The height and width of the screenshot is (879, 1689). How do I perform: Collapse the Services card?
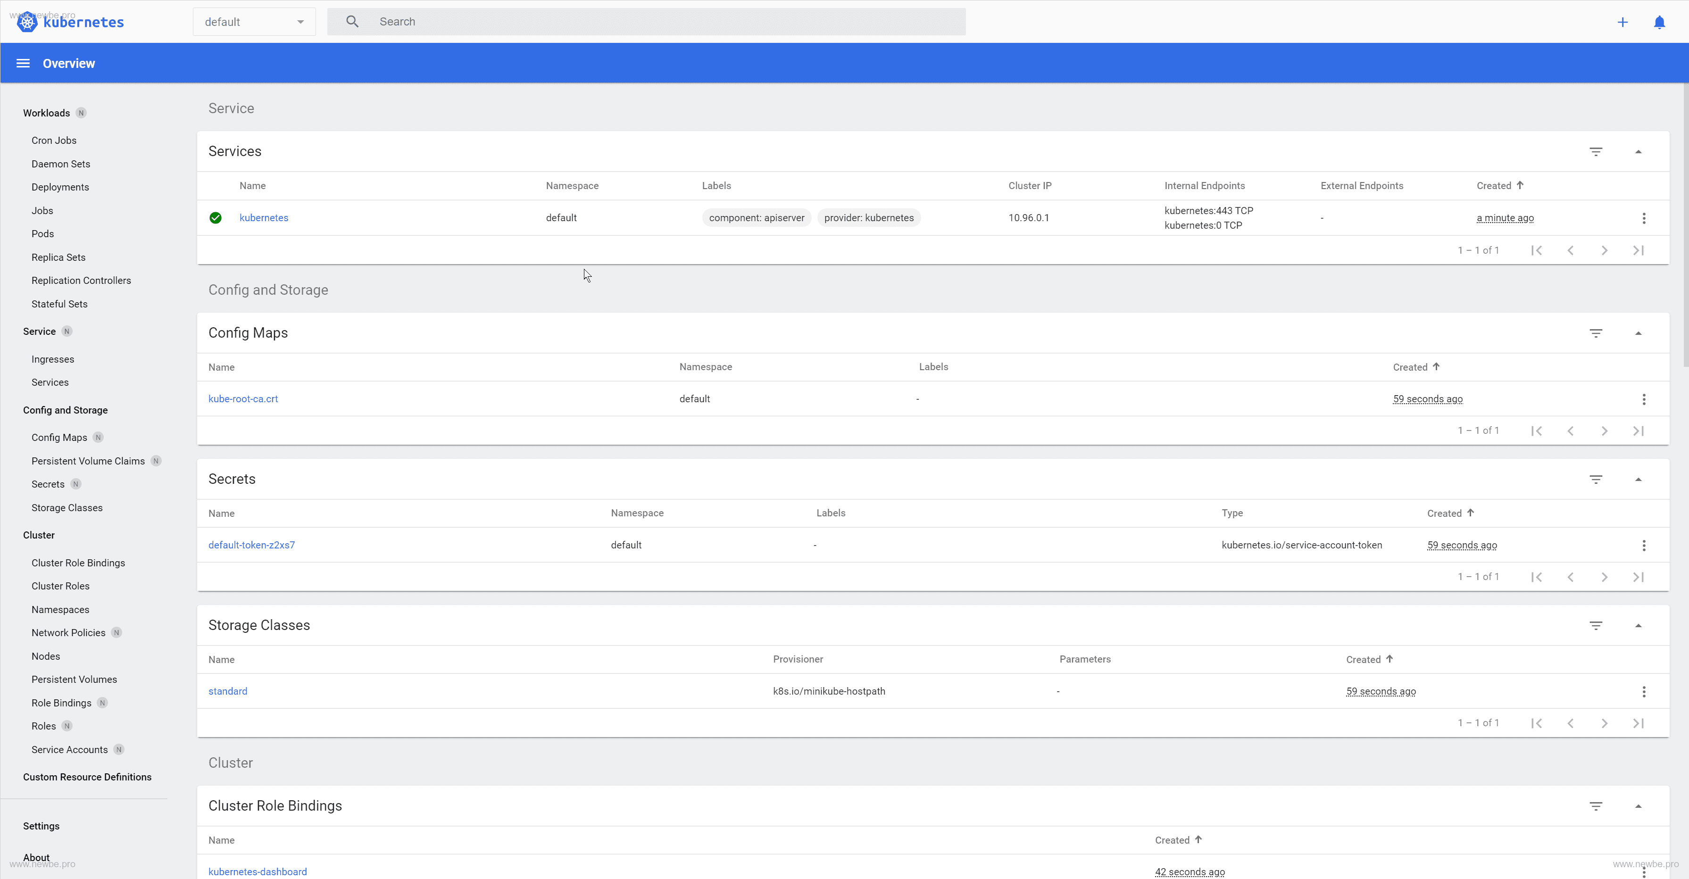click(1638, 151)
